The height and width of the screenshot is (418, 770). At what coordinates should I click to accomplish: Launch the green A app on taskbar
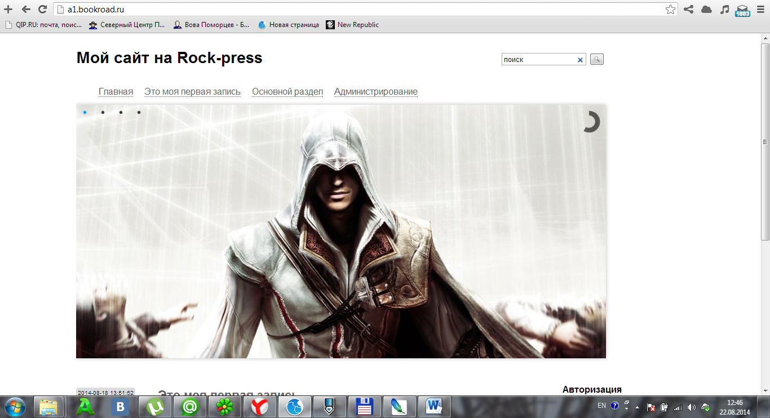point(84,407)
